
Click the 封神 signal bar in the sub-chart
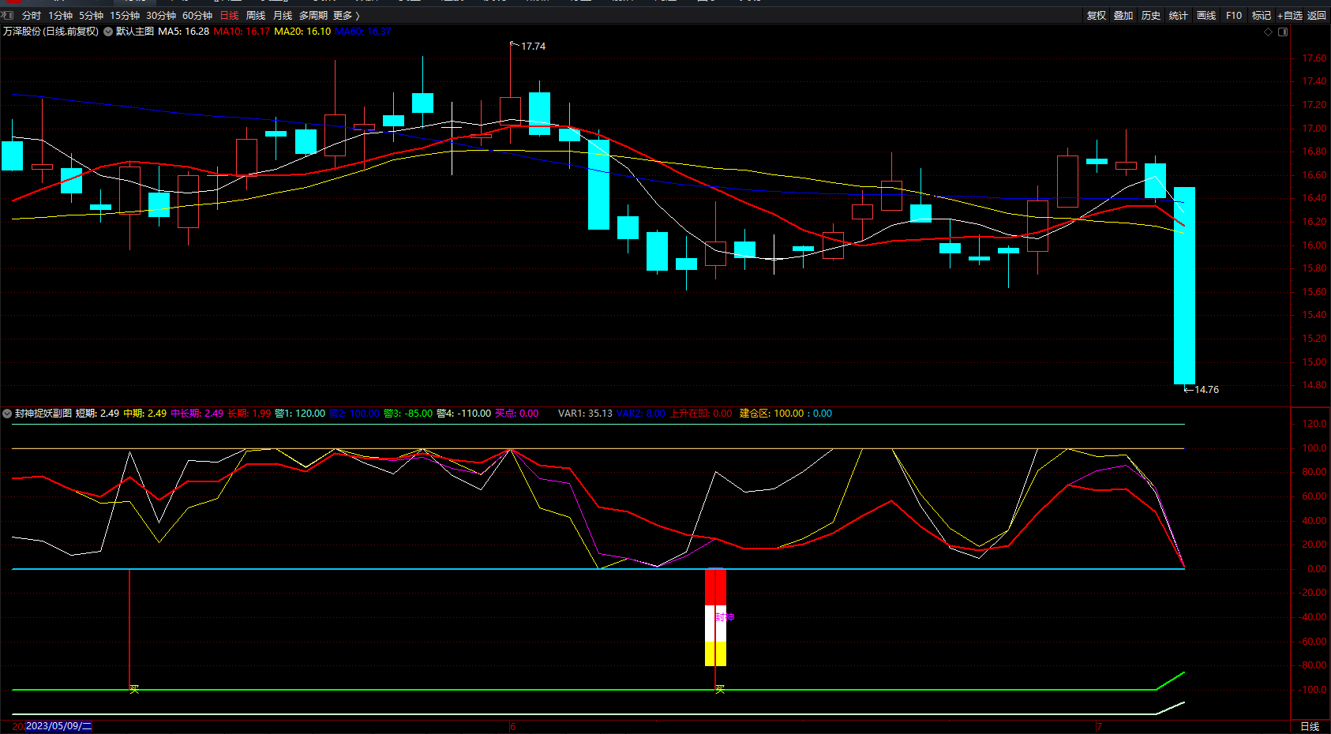(x=715, y=616)
